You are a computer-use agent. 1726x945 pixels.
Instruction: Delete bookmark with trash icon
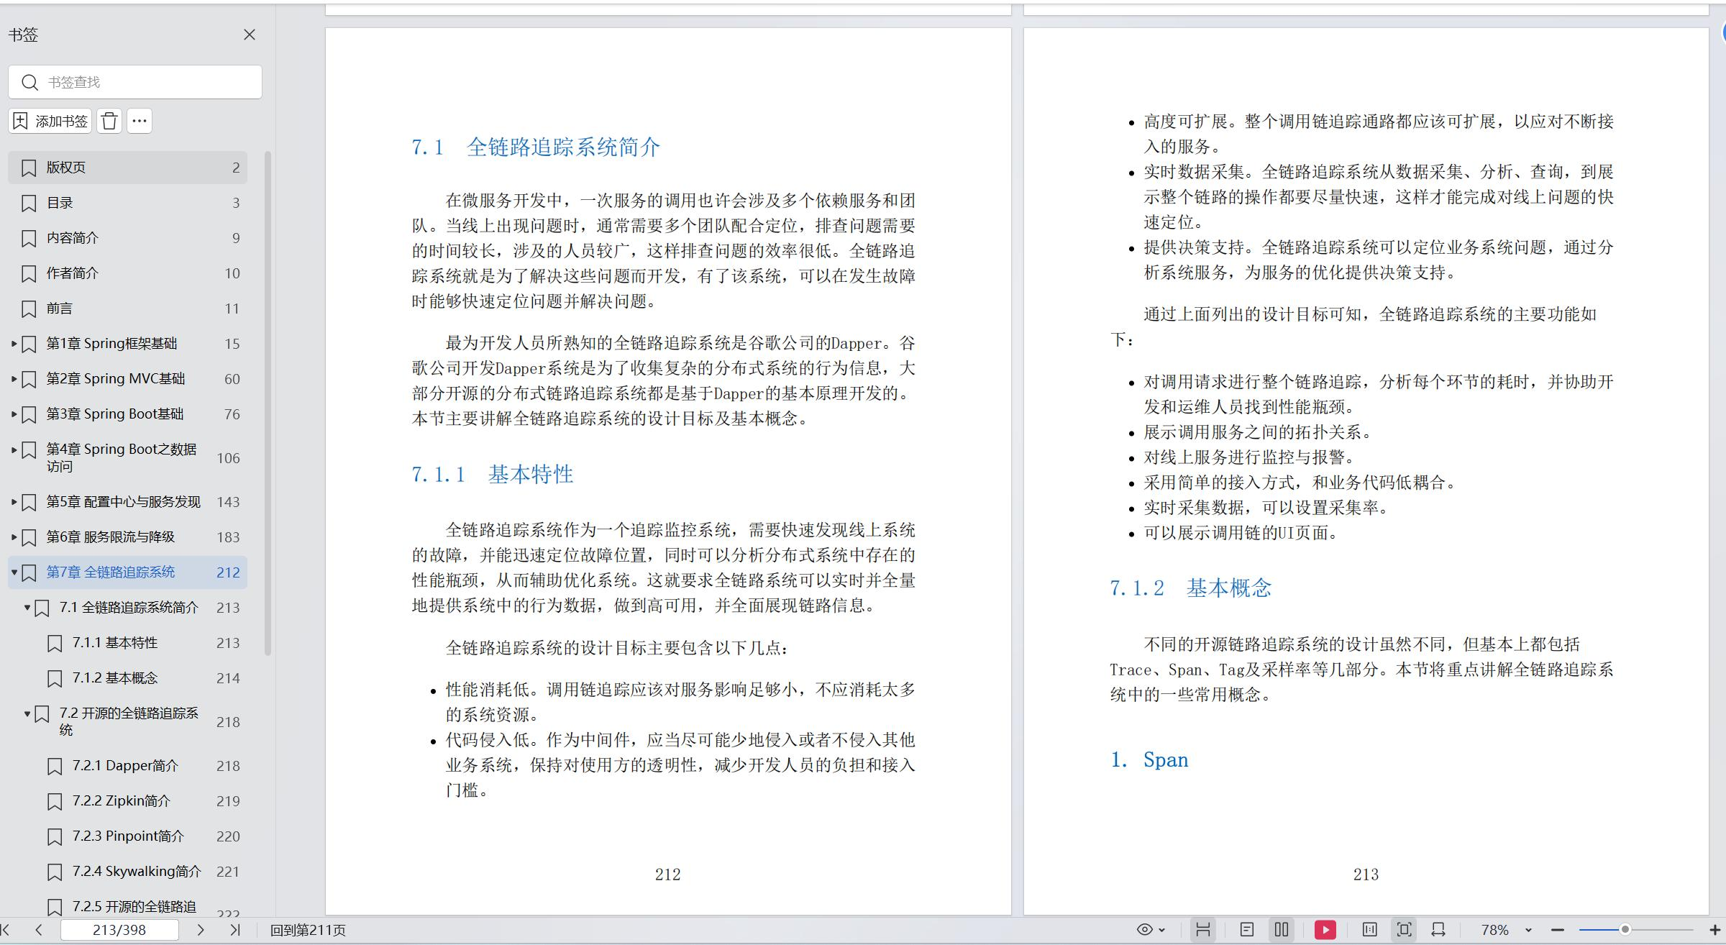coord(109,122)
